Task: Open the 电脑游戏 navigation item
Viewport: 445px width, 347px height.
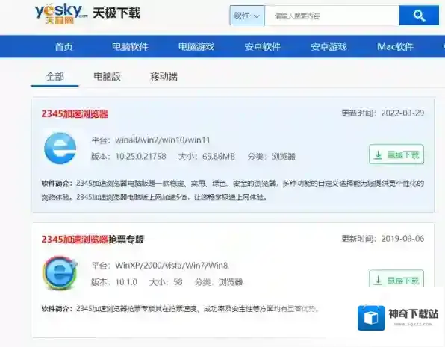Action: point(196,46)
